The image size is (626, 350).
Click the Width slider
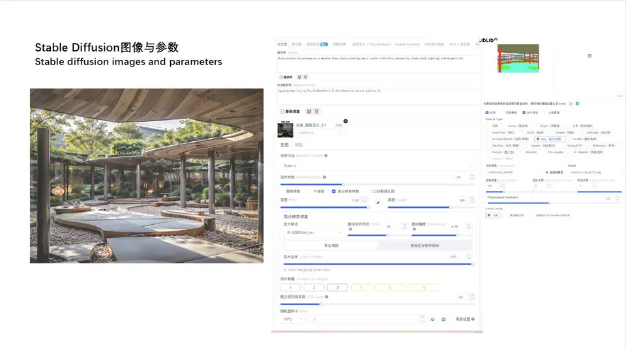(325, 207)
